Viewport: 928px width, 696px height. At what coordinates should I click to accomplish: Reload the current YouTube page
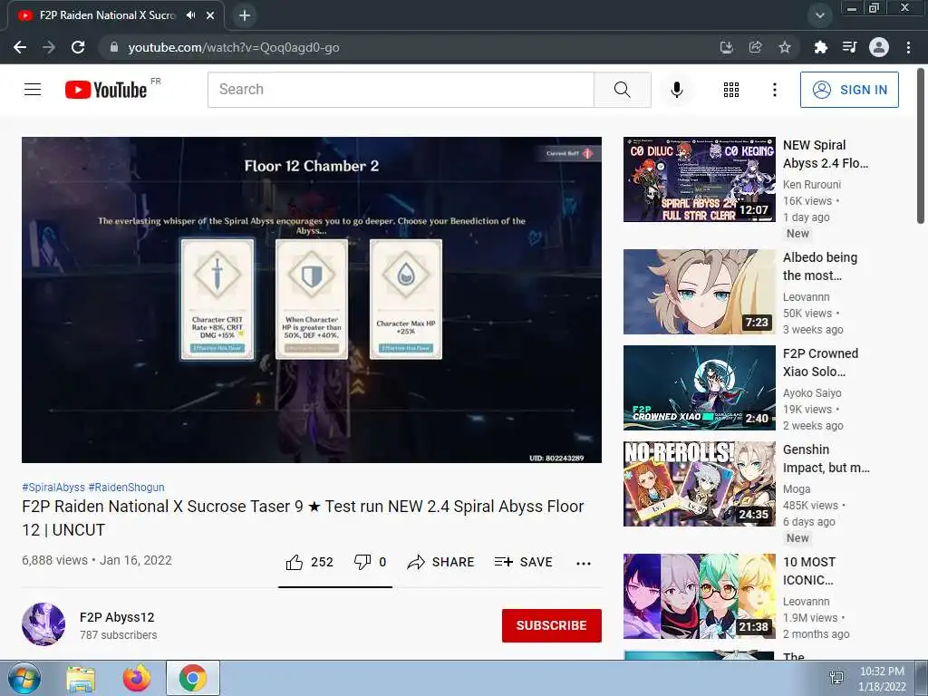78,47
